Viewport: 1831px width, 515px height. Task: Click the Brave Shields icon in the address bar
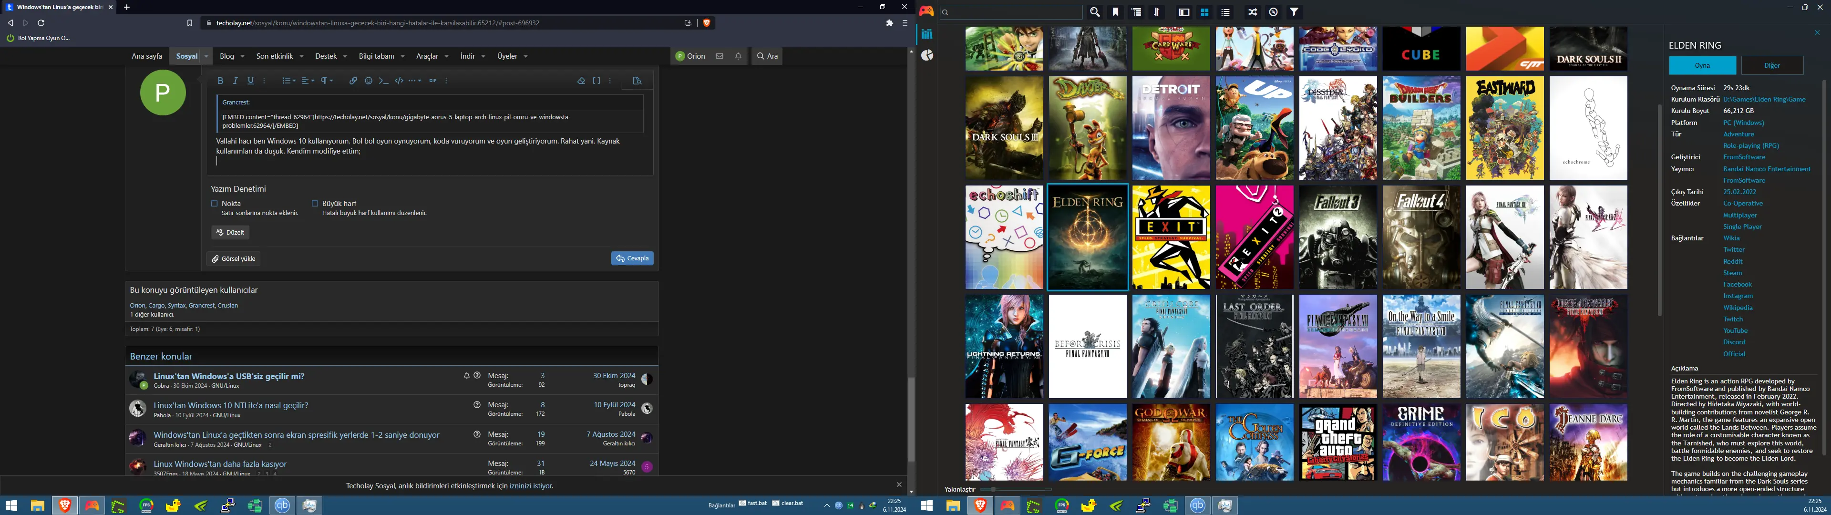[707, 23]
